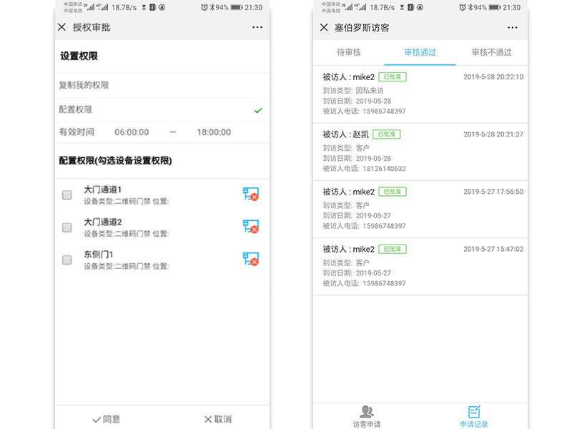Open the more options menu on 塞伯罗斯访客 screen
572x429 pixels.
(513, 27)
